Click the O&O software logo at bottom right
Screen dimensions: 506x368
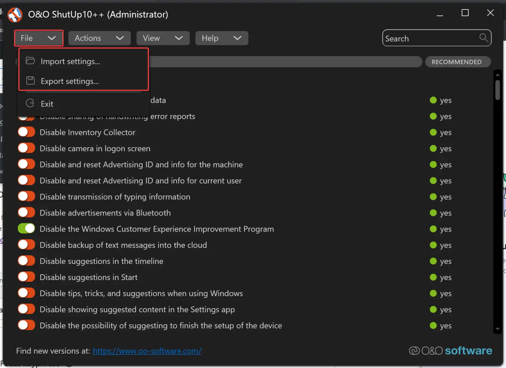click(x=450, y=351)
